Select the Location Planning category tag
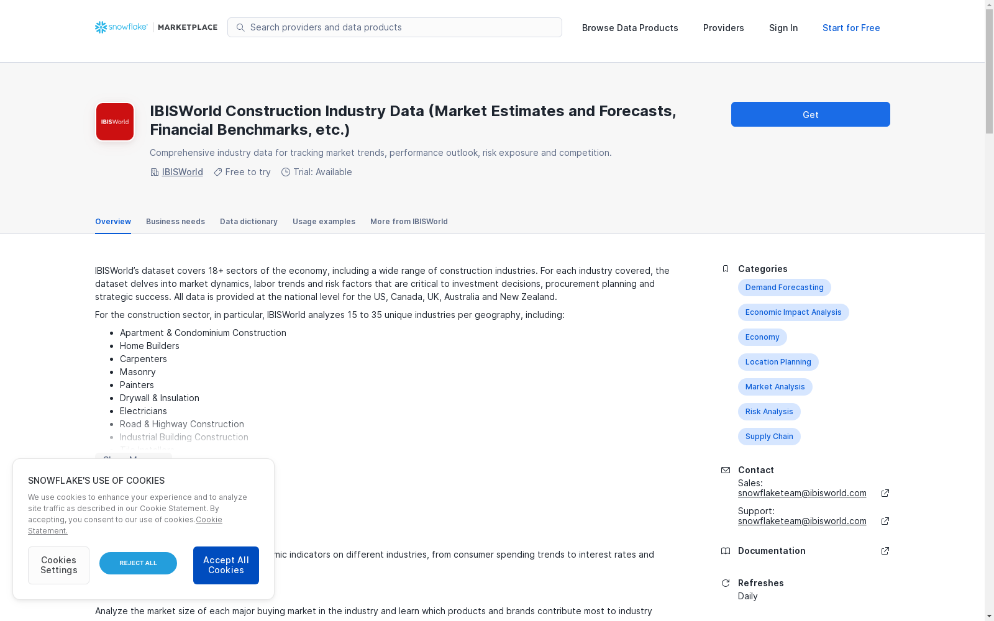Screen dimensions: 994x621 pyautogui.click(x=778, y=362)
